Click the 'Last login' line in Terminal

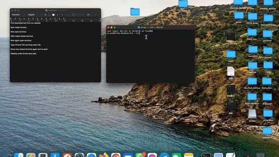130,31
